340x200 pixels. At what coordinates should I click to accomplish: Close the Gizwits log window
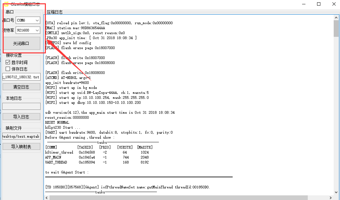click(333, 4)
